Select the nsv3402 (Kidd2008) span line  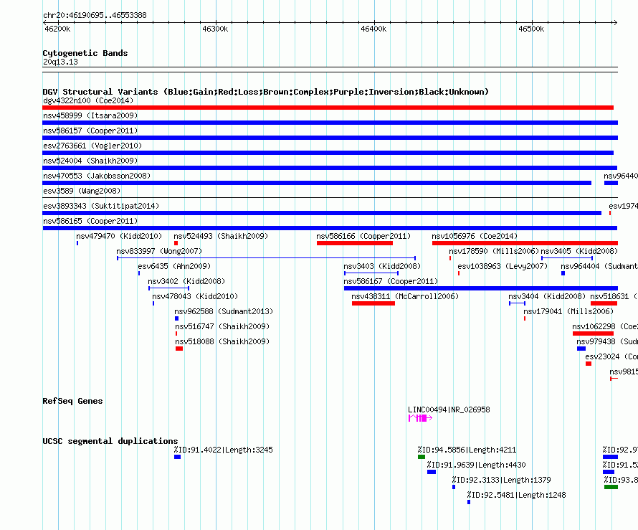click(169, 288)
